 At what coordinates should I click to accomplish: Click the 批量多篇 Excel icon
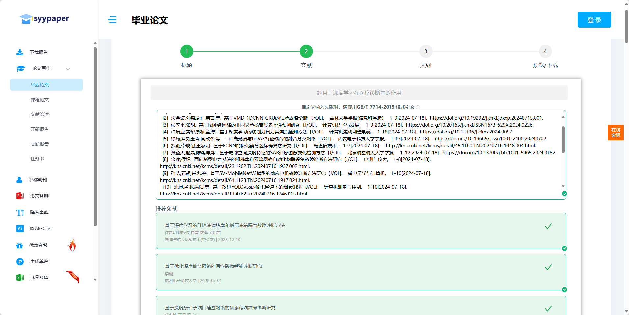click(x=20, y=278)
